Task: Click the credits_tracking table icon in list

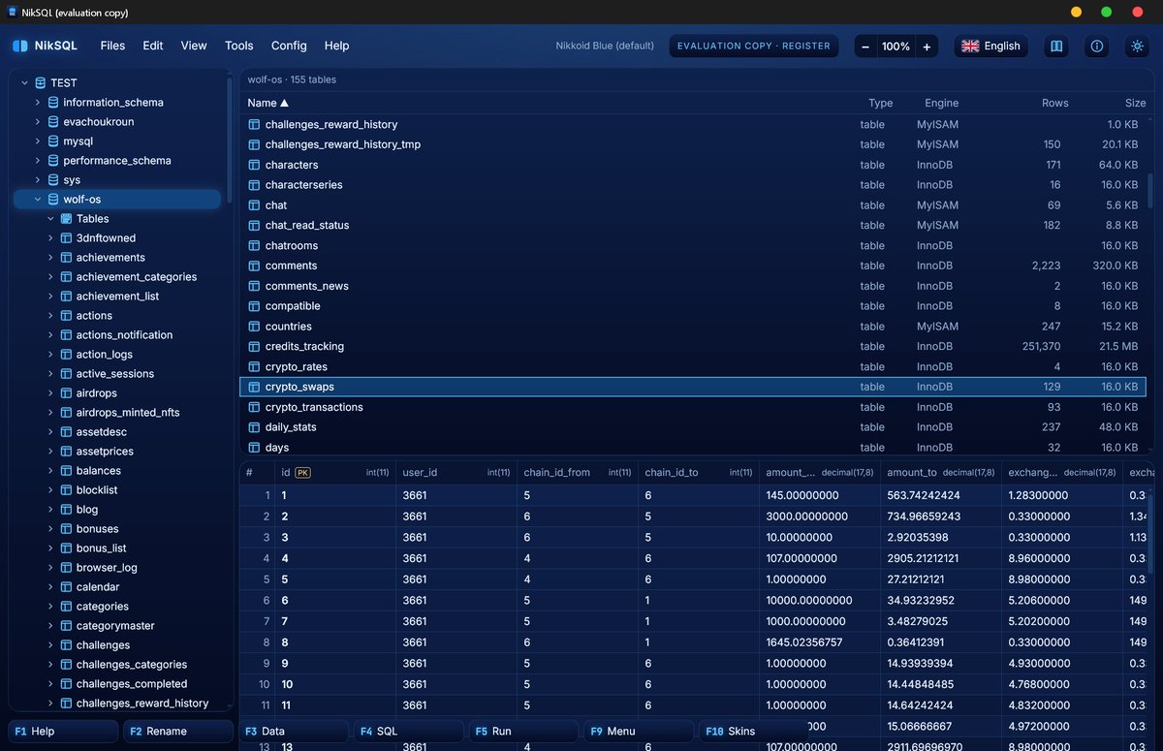Action: click(x=255, y=346)
